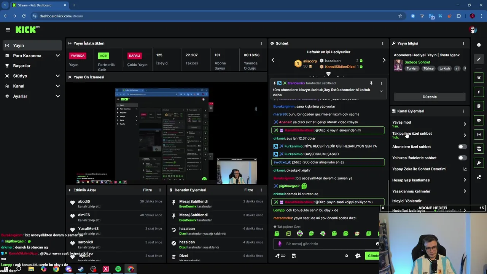
Task: Click username EremDemirx in pinned message
Action: [x=296, y=83]
